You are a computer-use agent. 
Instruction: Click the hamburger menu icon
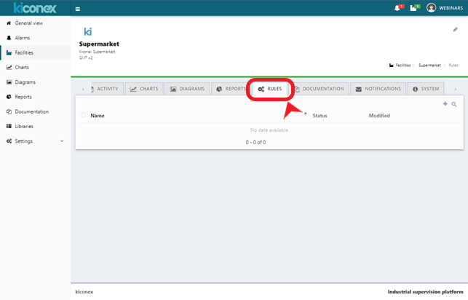[78, 9]
